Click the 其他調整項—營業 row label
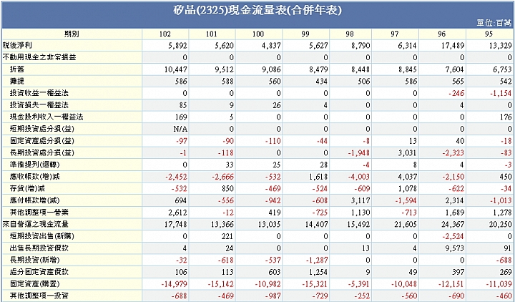515x302 pixels. coord(39,213)
